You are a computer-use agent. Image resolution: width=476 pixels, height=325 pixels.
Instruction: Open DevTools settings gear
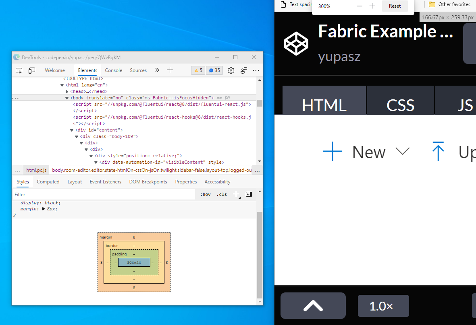[231, 70]
